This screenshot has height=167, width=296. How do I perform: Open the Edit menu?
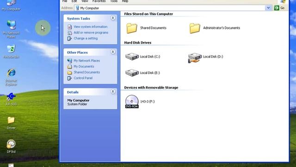[74, 1]
